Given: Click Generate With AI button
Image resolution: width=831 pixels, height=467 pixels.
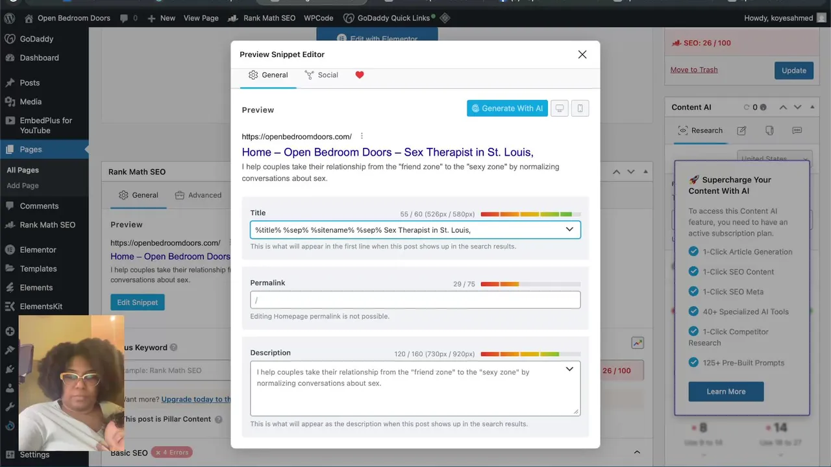Looking at the screenshot, I should pos(507,108).
